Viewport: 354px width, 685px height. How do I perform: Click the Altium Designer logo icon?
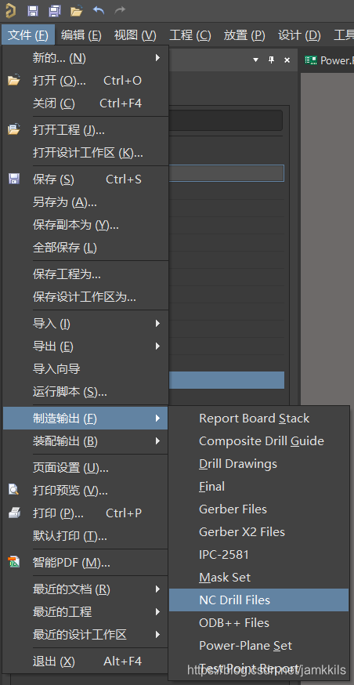coord(9,10)
